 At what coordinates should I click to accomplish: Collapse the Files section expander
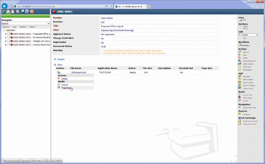55,65
